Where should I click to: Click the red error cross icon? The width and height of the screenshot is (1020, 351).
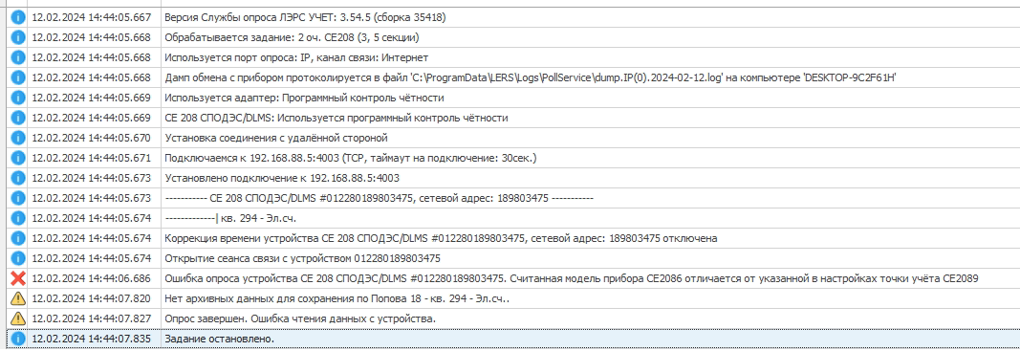click(18, 278)
